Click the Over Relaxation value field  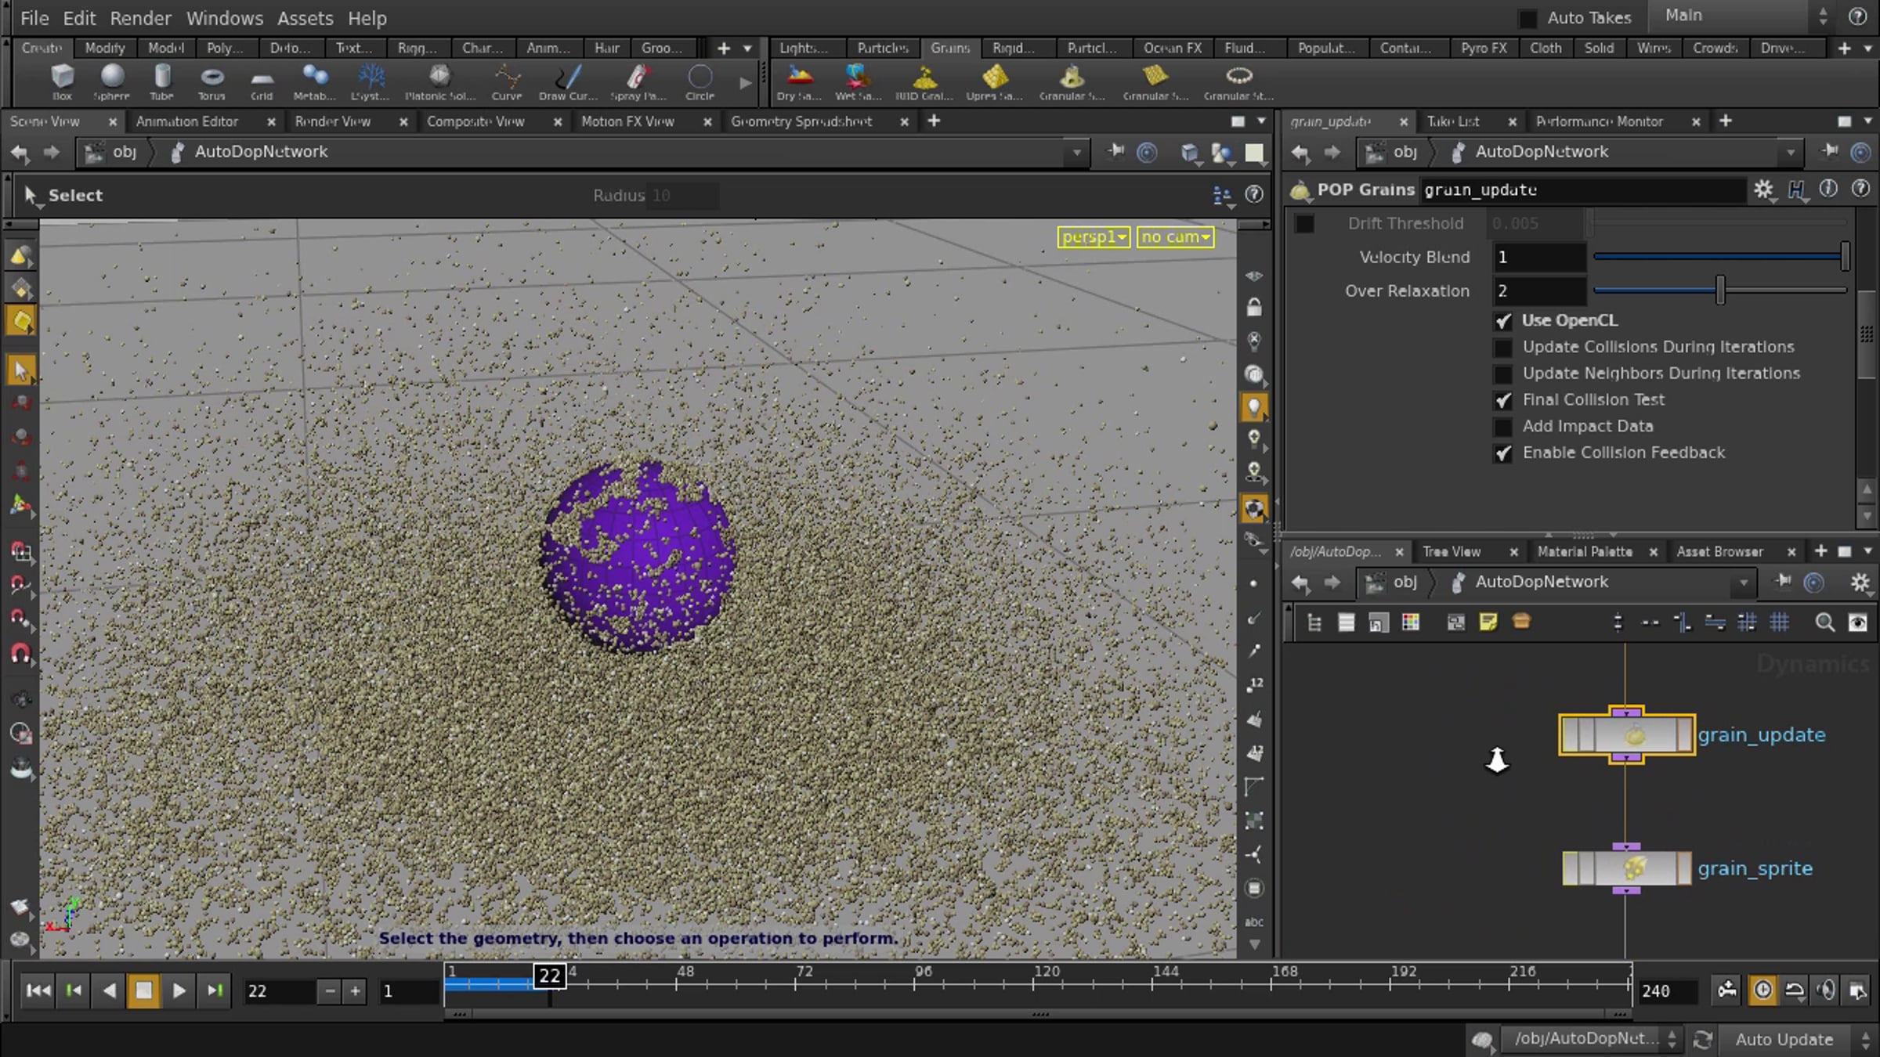(x=1539, y=291)
